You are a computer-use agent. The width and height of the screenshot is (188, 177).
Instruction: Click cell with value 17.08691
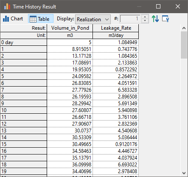[70, 63]
